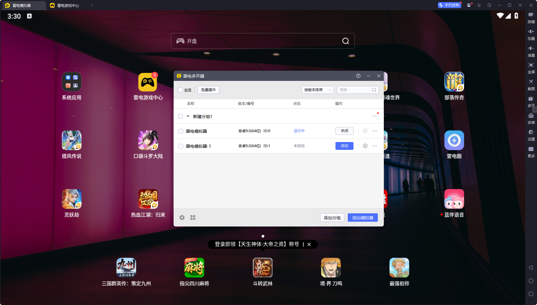Open the 蓝伴语音 app icon

454,199
